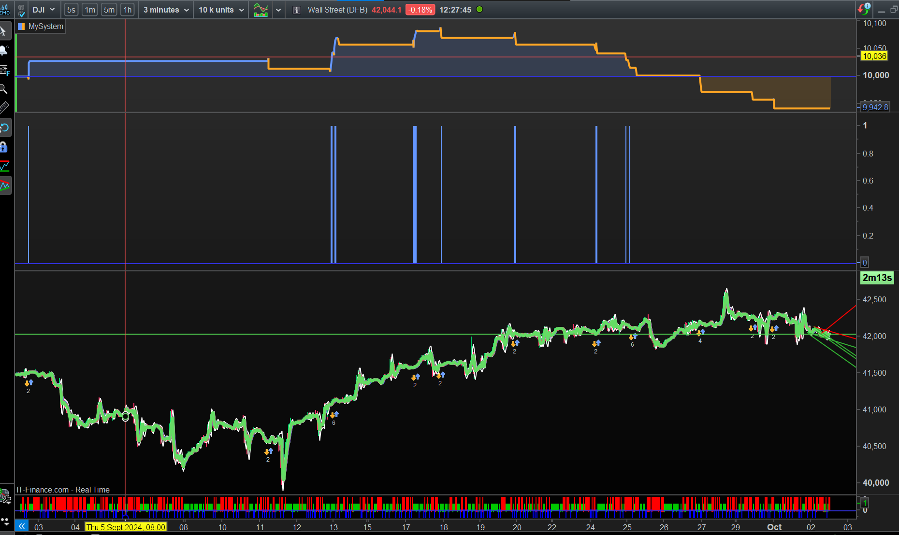Expand the indicators dropdown arrow

coord(278,10)
